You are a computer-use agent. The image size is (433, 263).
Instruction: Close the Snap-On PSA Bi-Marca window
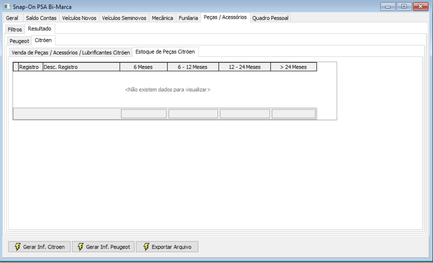click(421, 7)
